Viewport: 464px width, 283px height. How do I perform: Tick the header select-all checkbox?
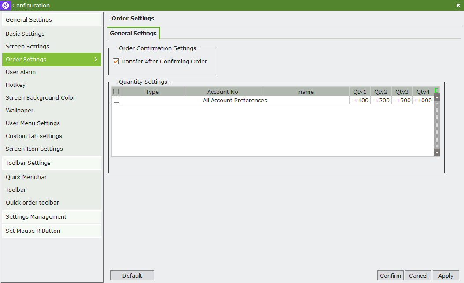[x=116, y=92]
